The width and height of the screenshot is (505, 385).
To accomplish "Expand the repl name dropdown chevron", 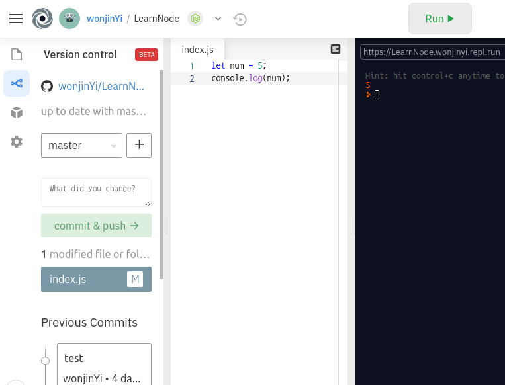I will [x=218, y=19].
